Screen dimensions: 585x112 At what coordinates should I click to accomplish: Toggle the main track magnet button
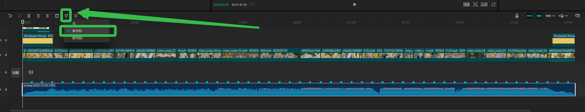[529, 16]
